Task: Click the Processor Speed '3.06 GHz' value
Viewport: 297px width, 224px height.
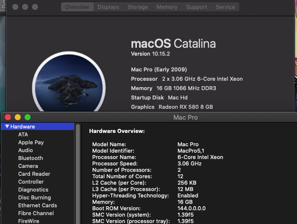Action: [190, 163]
